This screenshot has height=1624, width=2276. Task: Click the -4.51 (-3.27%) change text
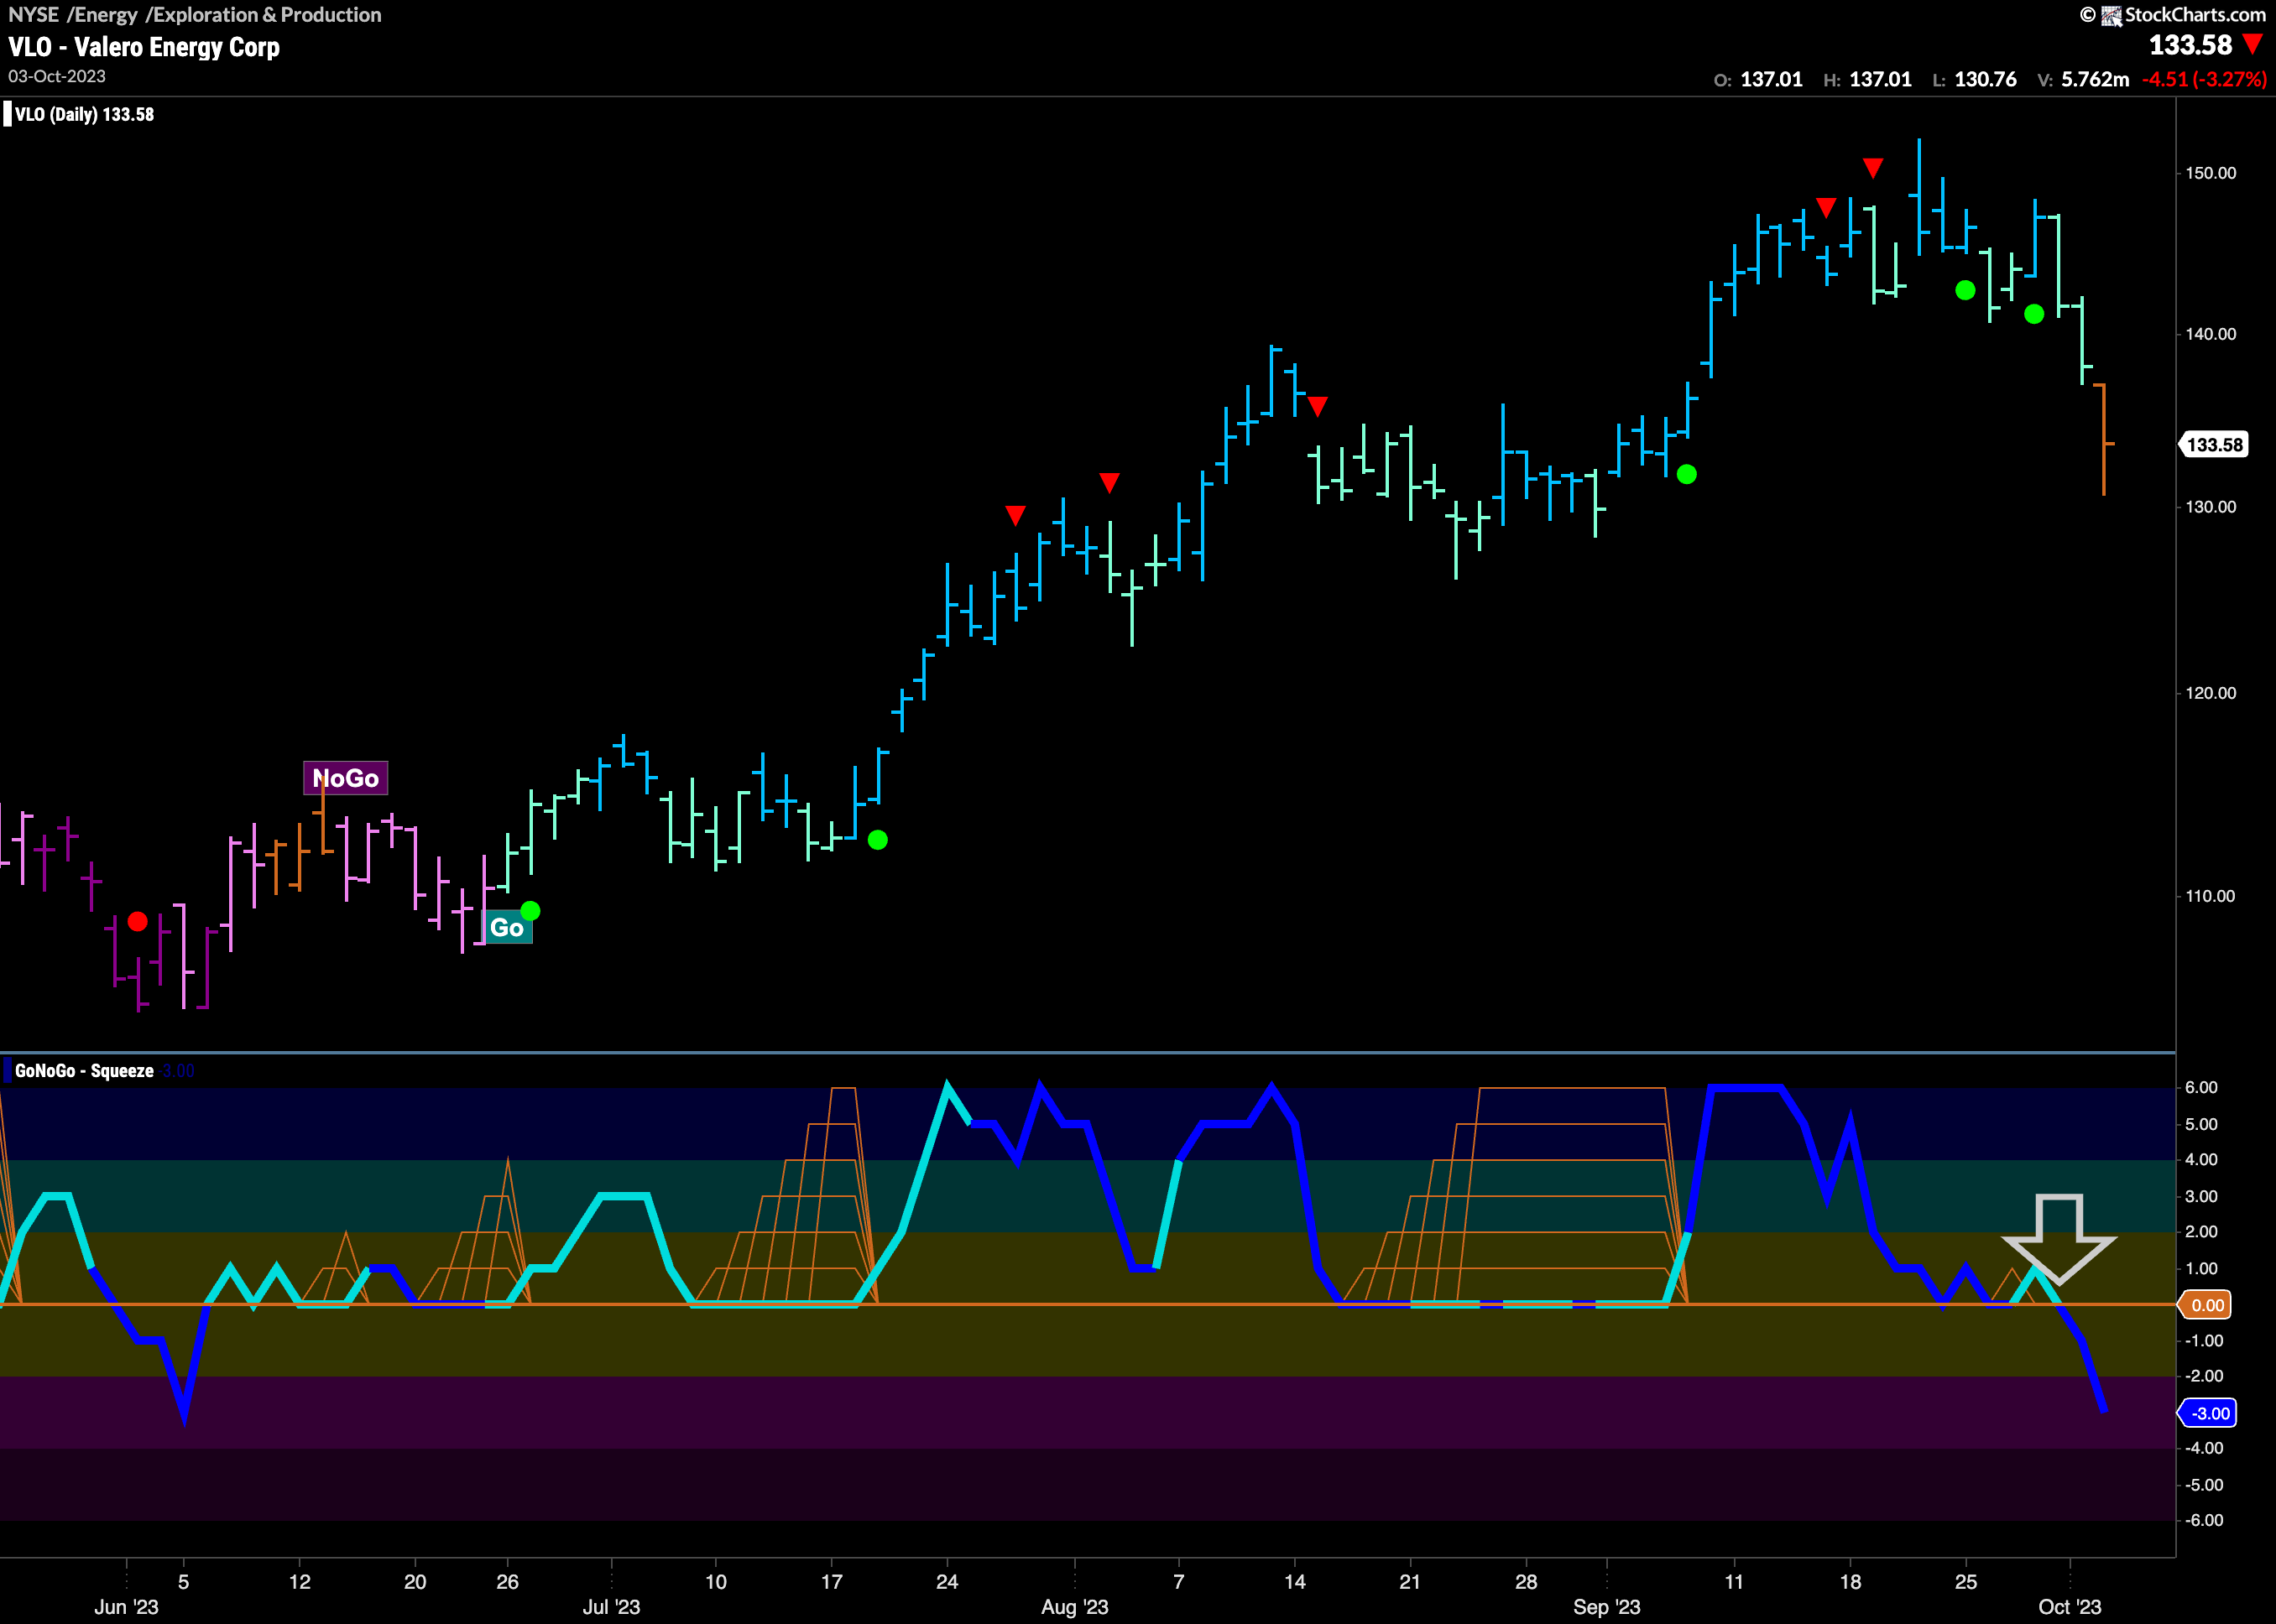coord(2204,79)
